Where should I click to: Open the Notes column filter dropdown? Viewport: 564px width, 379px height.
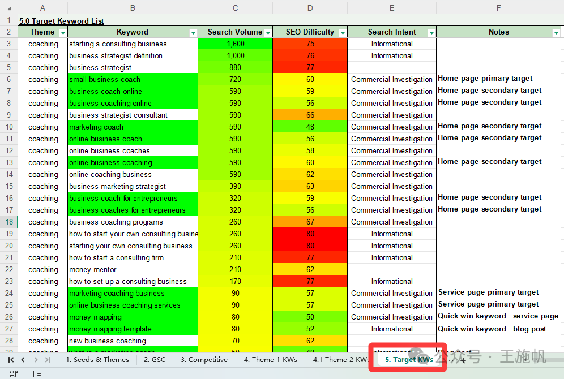pos(556,33)
